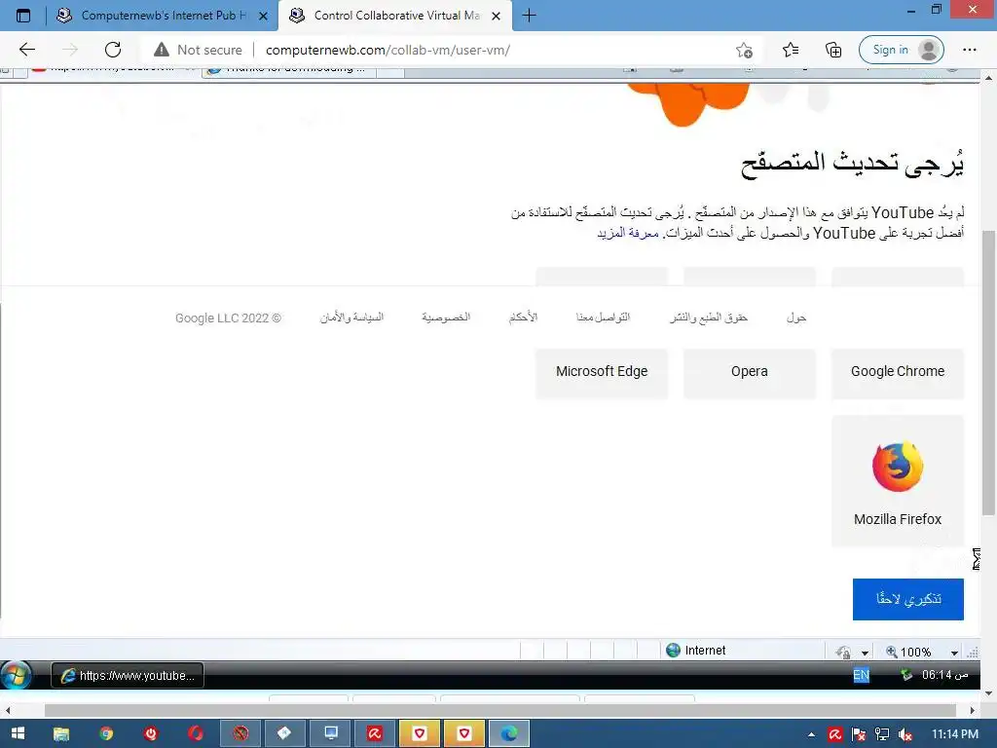
Task: Open the Favorites list icon
Action: [791, 50]
